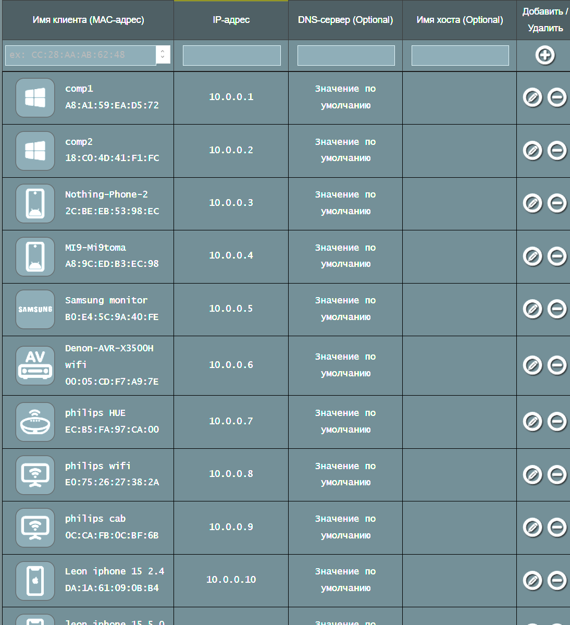Click the smart TV icon for philips cab

[x=35, y=528]
